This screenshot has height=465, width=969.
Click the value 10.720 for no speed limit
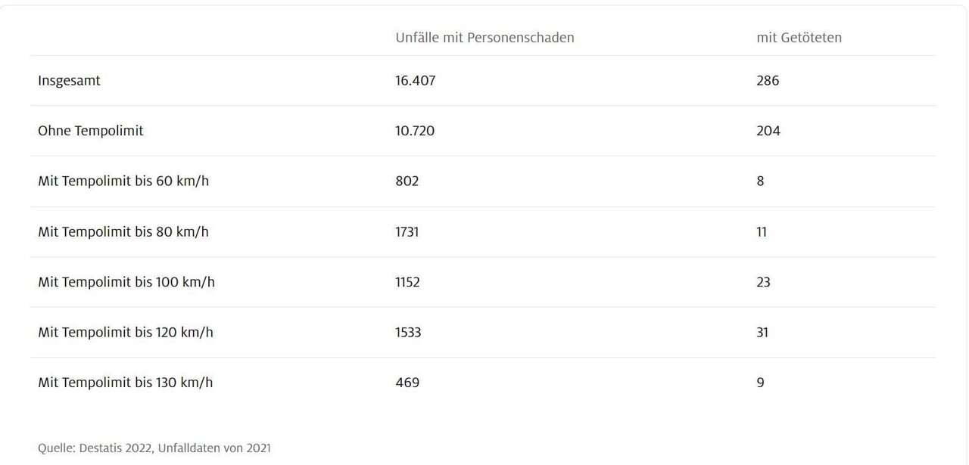click(415, 131)
